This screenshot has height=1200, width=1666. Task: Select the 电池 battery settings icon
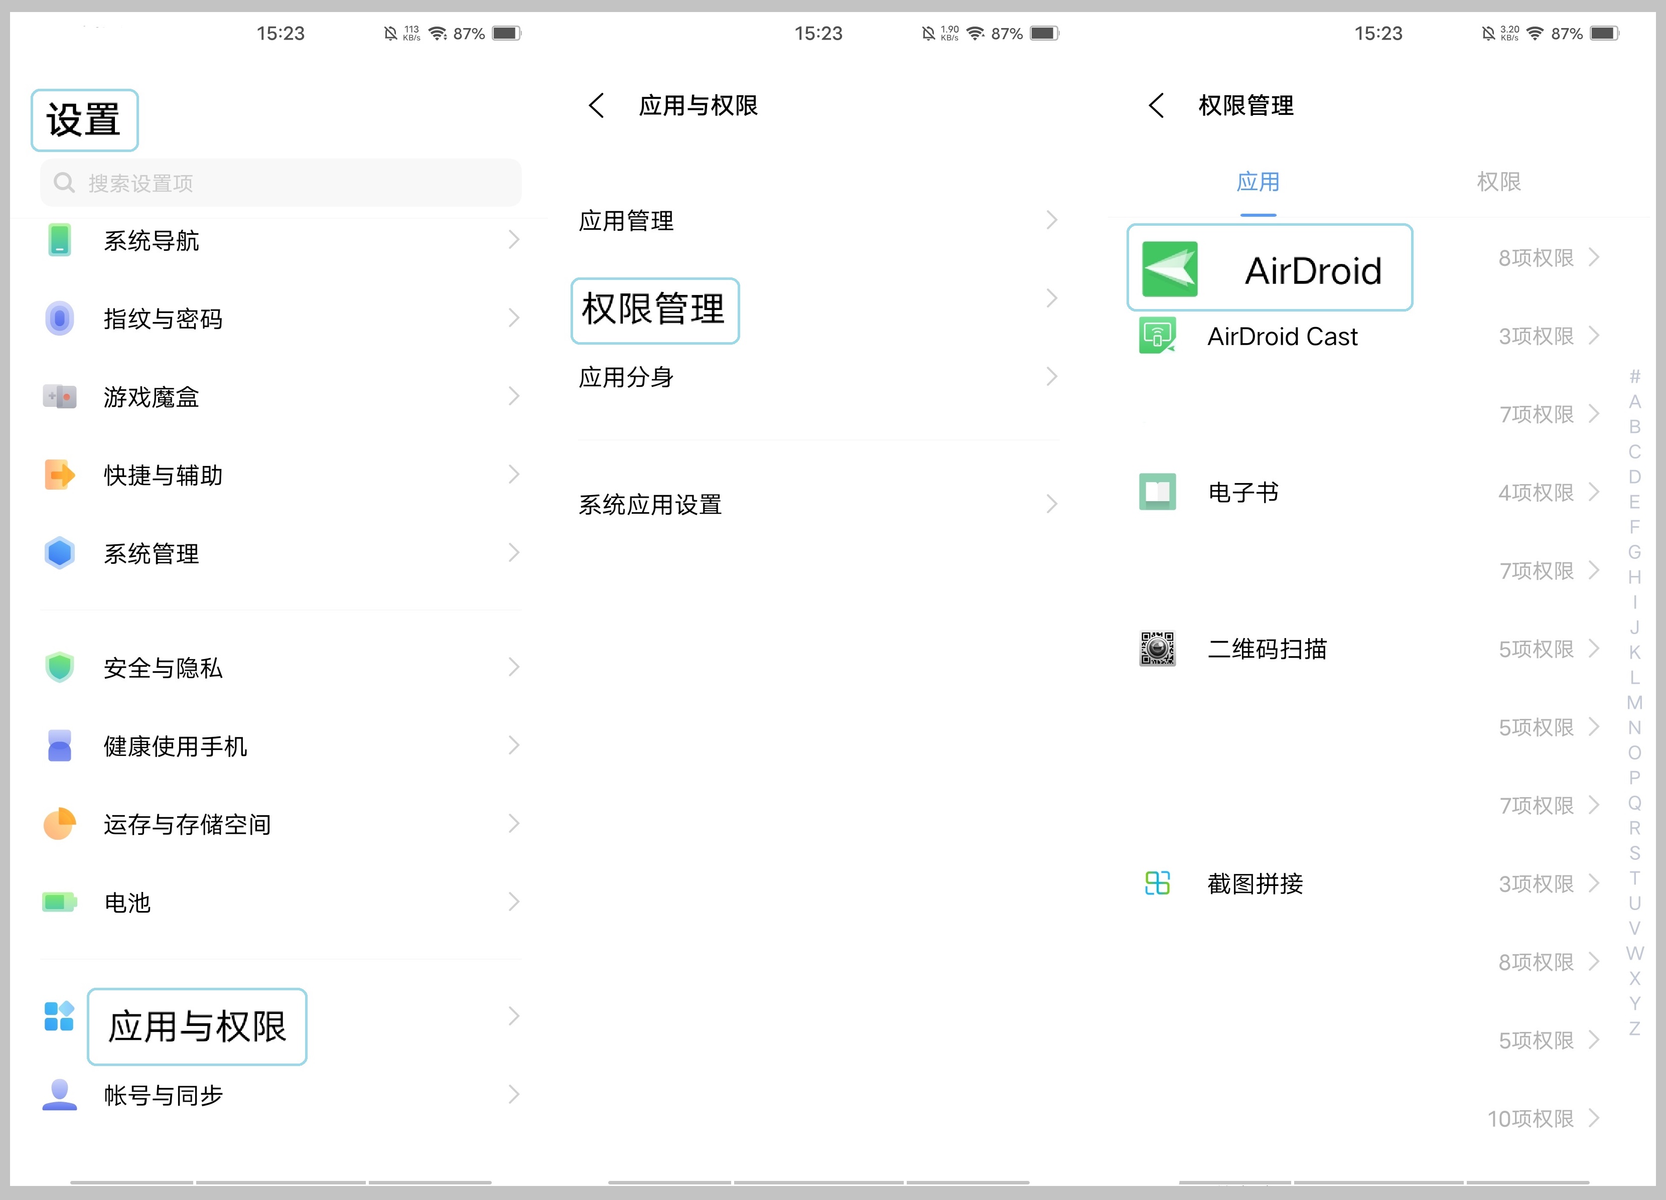pyautogui.click(x=60, y=902)
